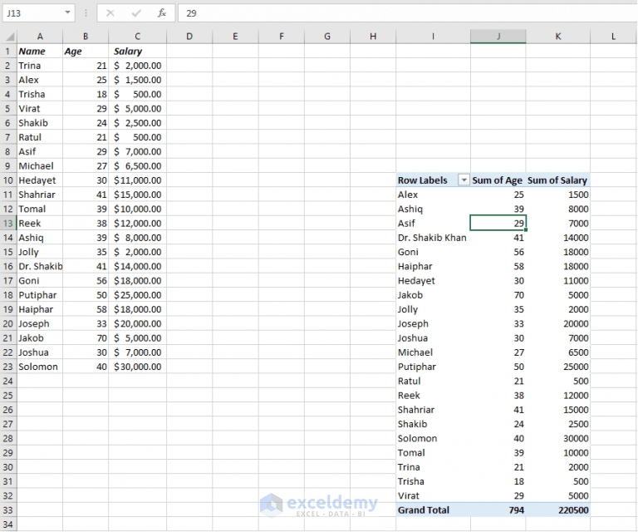Select pivot row label Tomal

[433, 453]
